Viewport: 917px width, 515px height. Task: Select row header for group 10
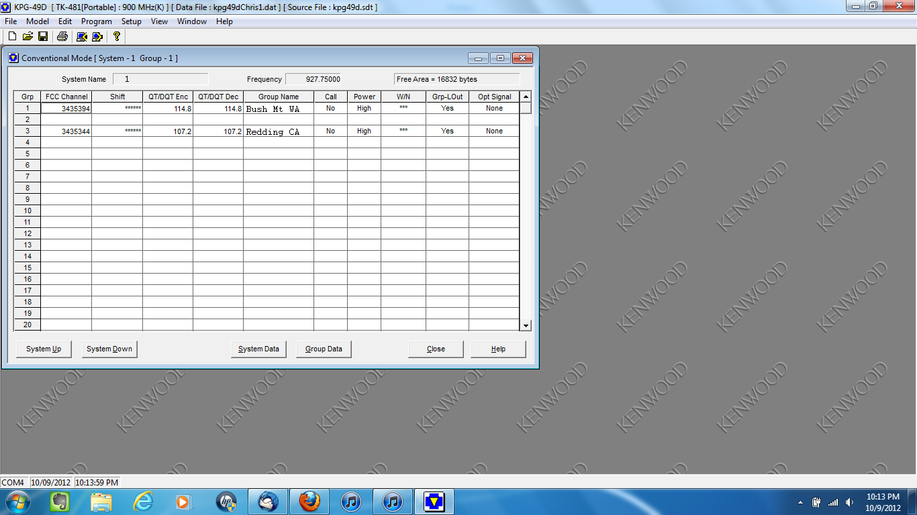point(28,211)
